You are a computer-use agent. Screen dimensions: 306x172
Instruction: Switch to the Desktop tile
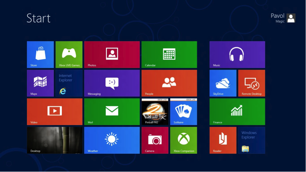point(54,140)
